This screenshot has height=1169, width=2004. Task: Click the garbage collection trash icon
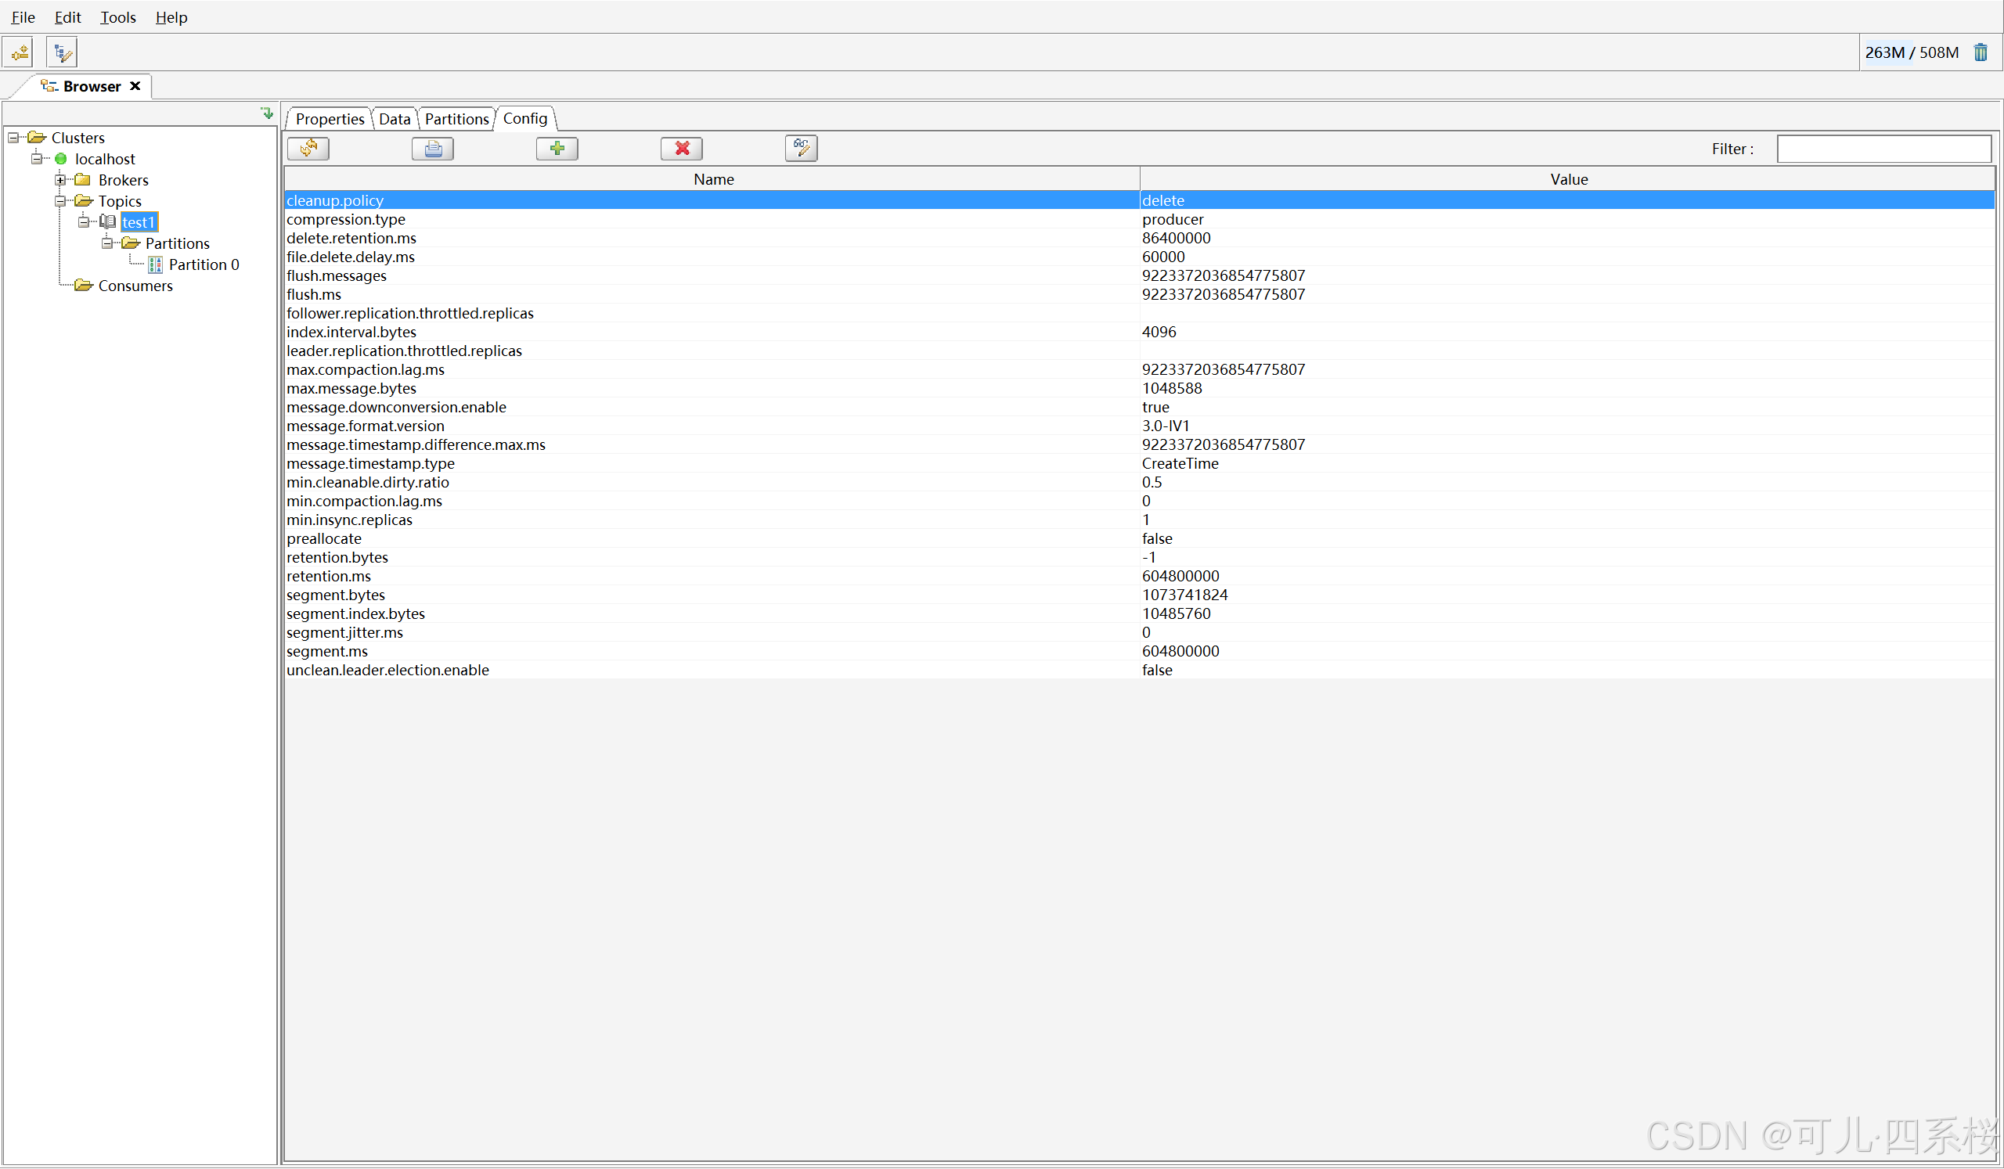(x=1981, y=52)
